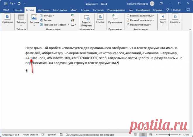Switch to the Рецензирование tab
Image resolution: width=193 pixels, height=137 pixels.
[116, 10]
